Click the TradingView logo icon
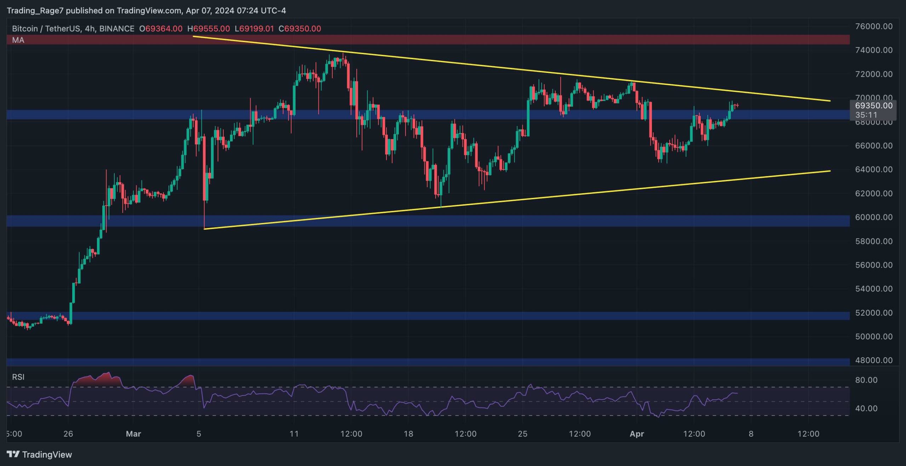Screen dimensions: 906x466 coord(13,455)
